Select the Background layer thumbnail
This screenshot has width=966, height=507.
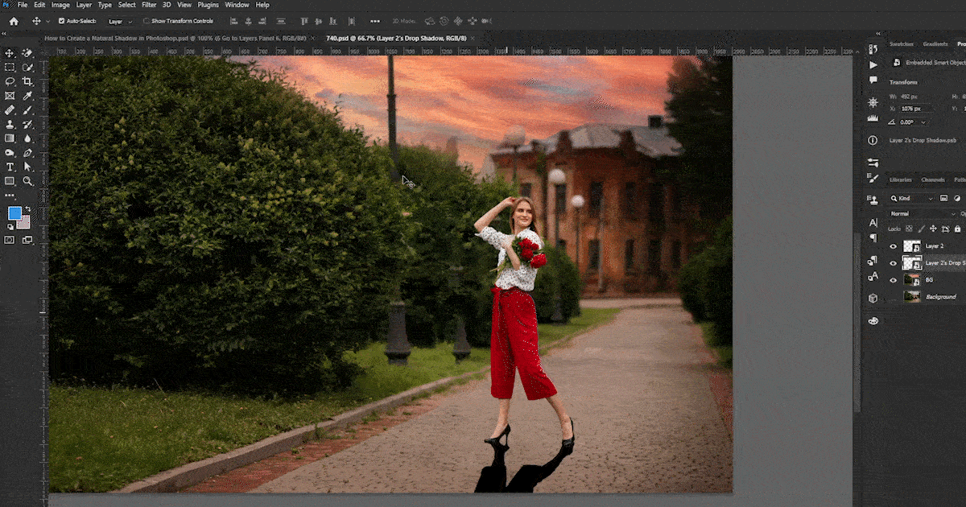[912, 297]
